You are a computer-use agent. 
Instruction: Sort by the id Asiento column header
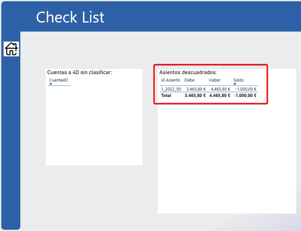tap(171, 80)
